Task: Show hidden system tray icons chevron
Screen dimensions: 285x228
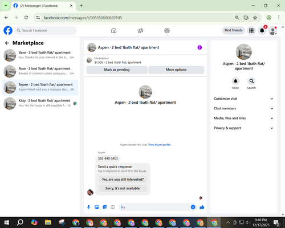Action: pyautogui.click(x=228, y=222)
